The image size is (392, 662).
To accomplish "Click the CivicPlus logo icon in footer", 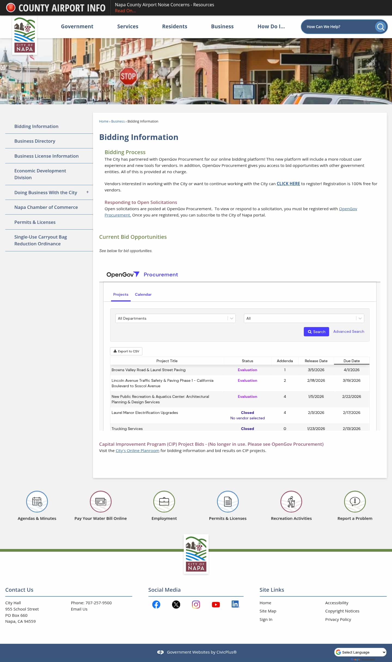I will pos(160,652).
